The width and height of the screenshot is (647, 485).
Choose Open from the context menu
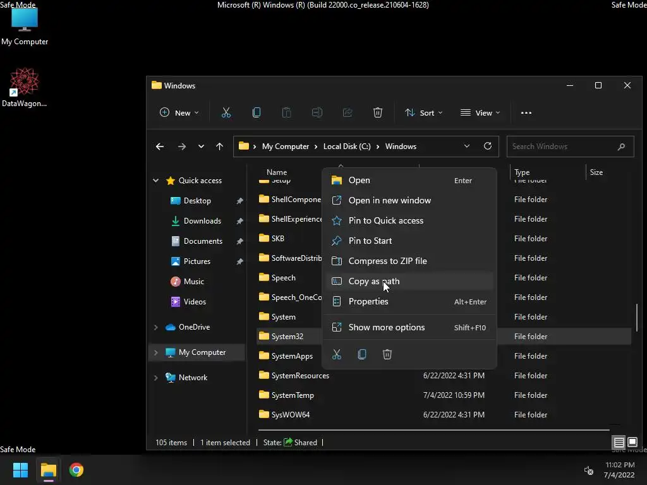(x=409, y=180)
